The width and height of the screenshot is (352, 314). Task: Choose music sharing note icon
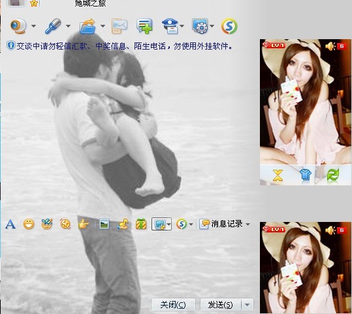tap(123, 224)
